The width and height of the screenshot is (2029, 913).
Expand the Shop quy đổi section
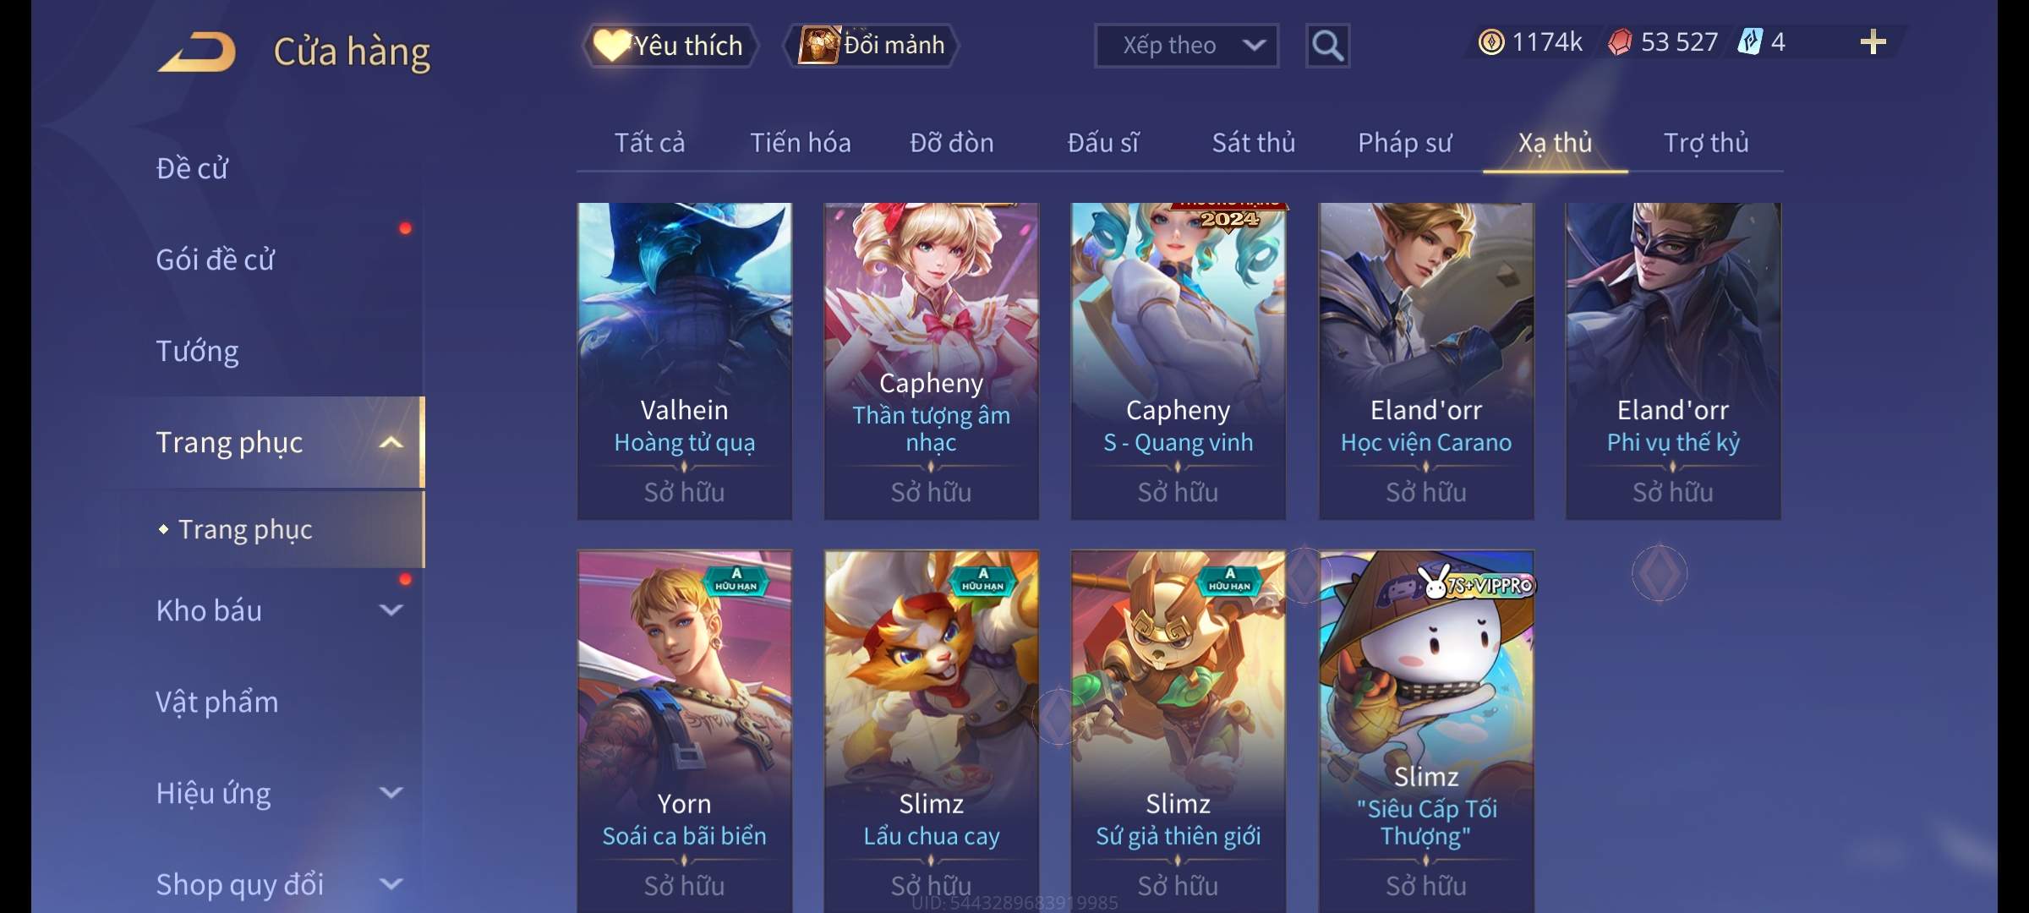click(x=391, y=883)
